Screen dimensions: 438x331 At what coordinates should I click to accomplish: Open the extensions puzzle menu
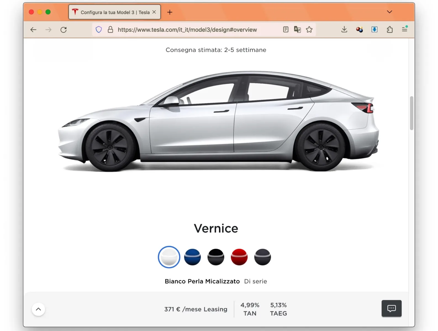pyautogui.click(x=390, y=30)
